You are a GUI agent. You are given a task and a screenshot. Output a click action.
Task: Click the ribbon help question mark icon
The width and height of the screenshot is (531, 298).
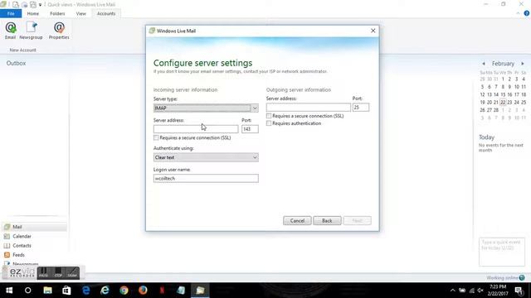(x=527, y=13)
